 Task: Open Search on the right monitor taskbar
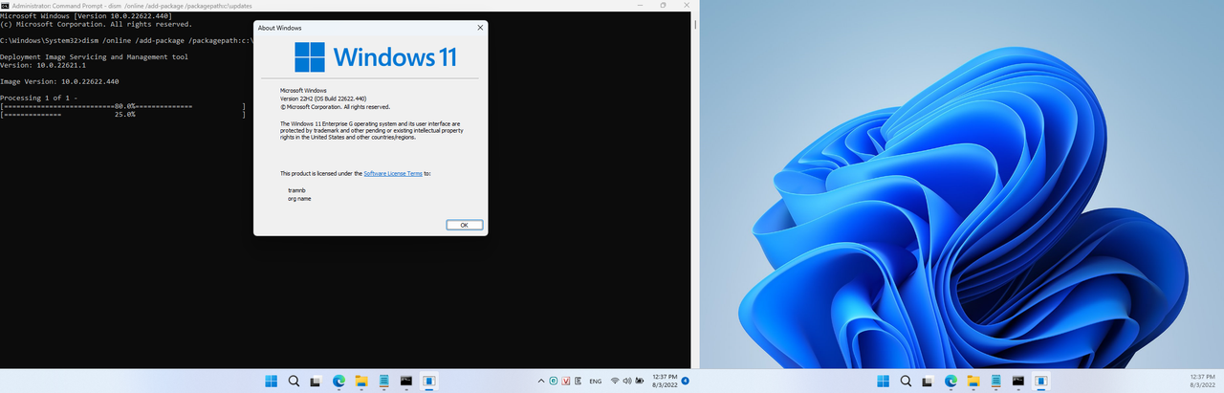[x=906, y=381]
